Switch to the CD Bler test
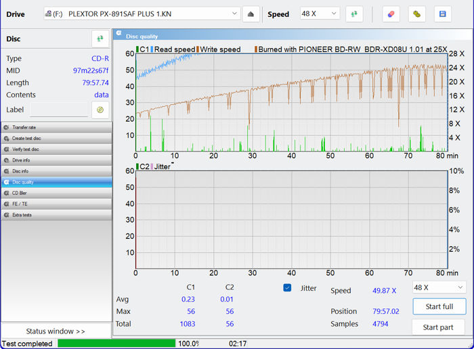This screenshot has height=349, width=474. point(56,193)
